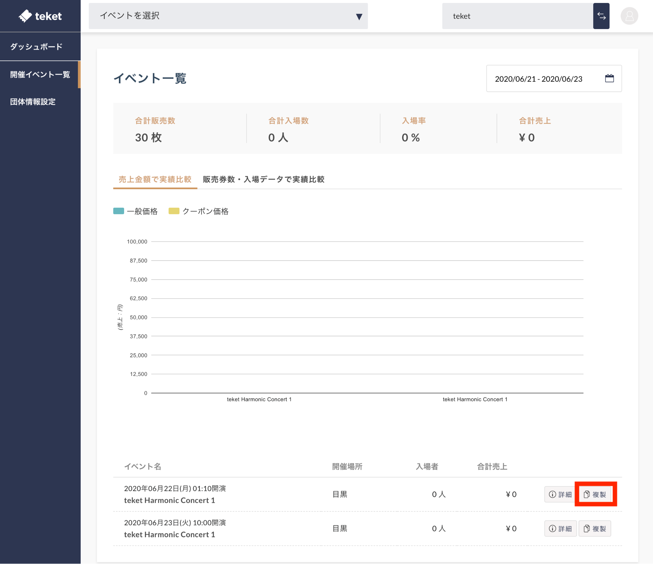
Task: Click the 50,000 axis label on the chart
Action: click(139, 317)
